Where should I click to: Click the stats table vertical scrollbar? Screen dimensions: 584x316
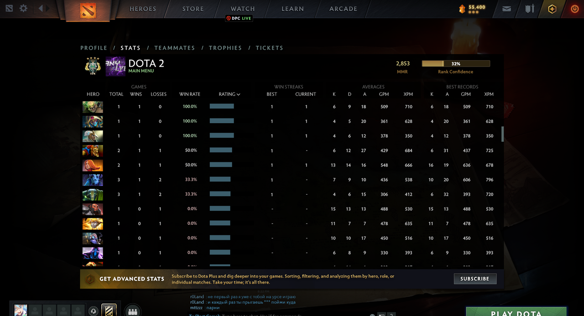(x=503, y=134)
